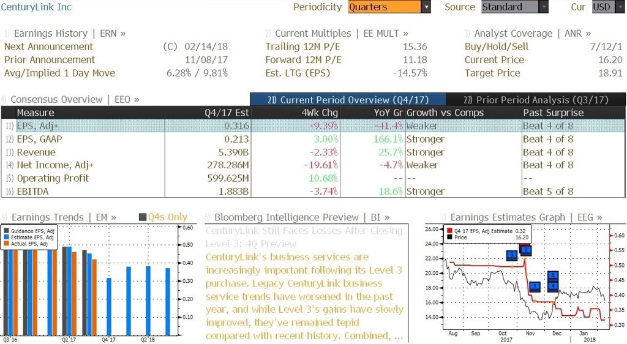This screenshot has height=344, width=627.
Task: Open the Source Standard dropdown arrow
Action: (544, 7)
